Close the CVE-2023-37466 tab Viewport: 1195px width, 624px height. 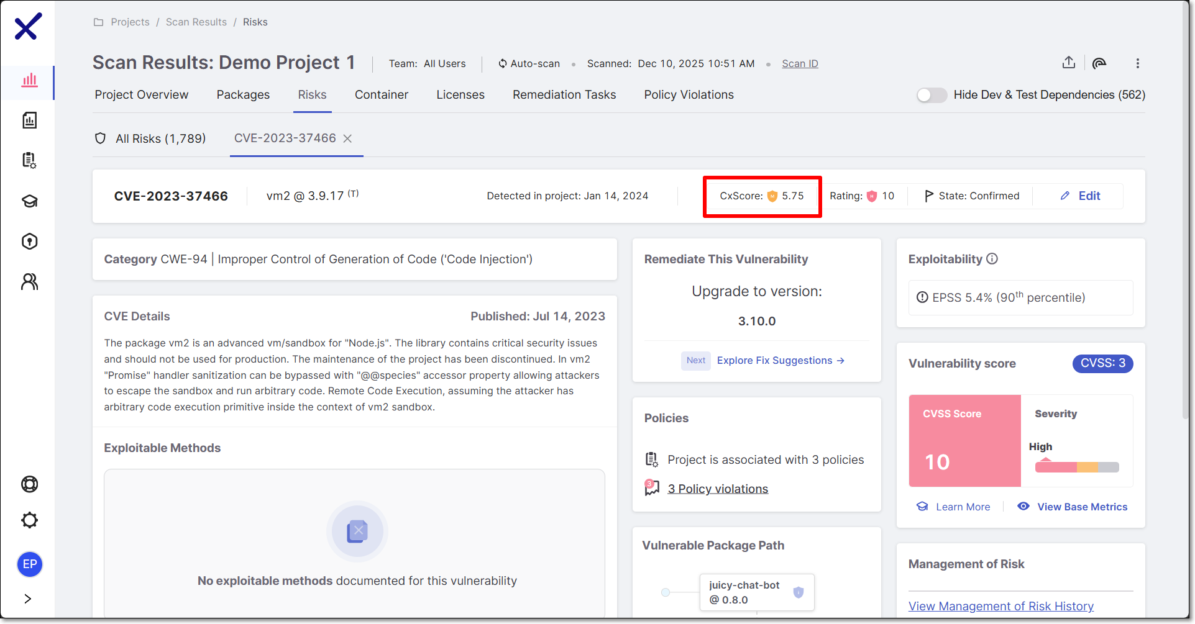(x=347, y=138)
